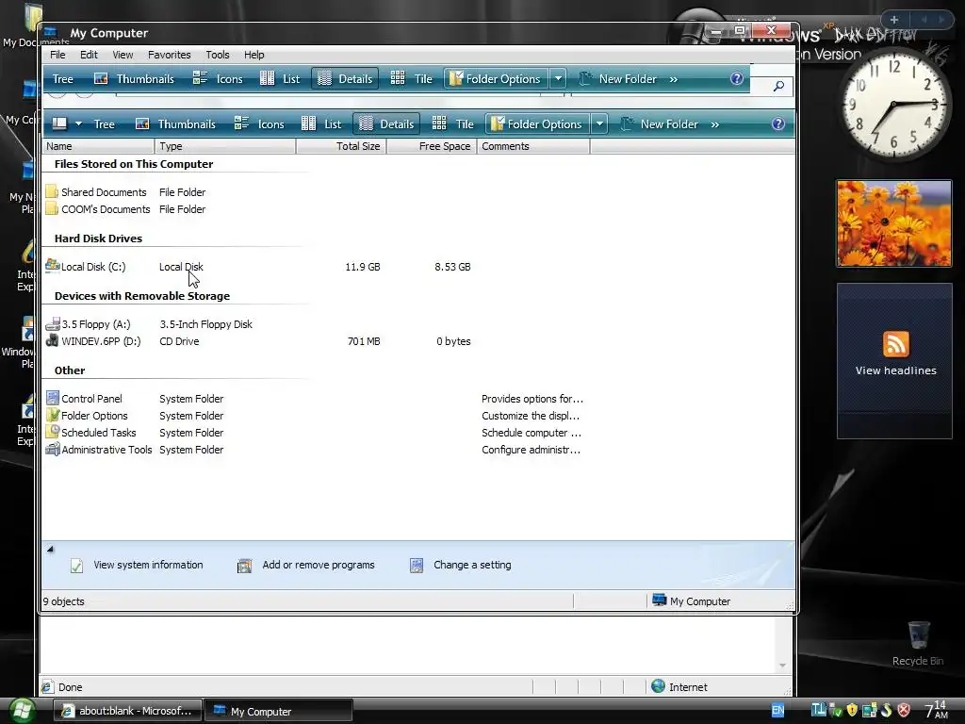The width and height of the screenshot is (965, 724).
Task: Create a New Folder from the lower toolbar
Action: pos(659,123)
